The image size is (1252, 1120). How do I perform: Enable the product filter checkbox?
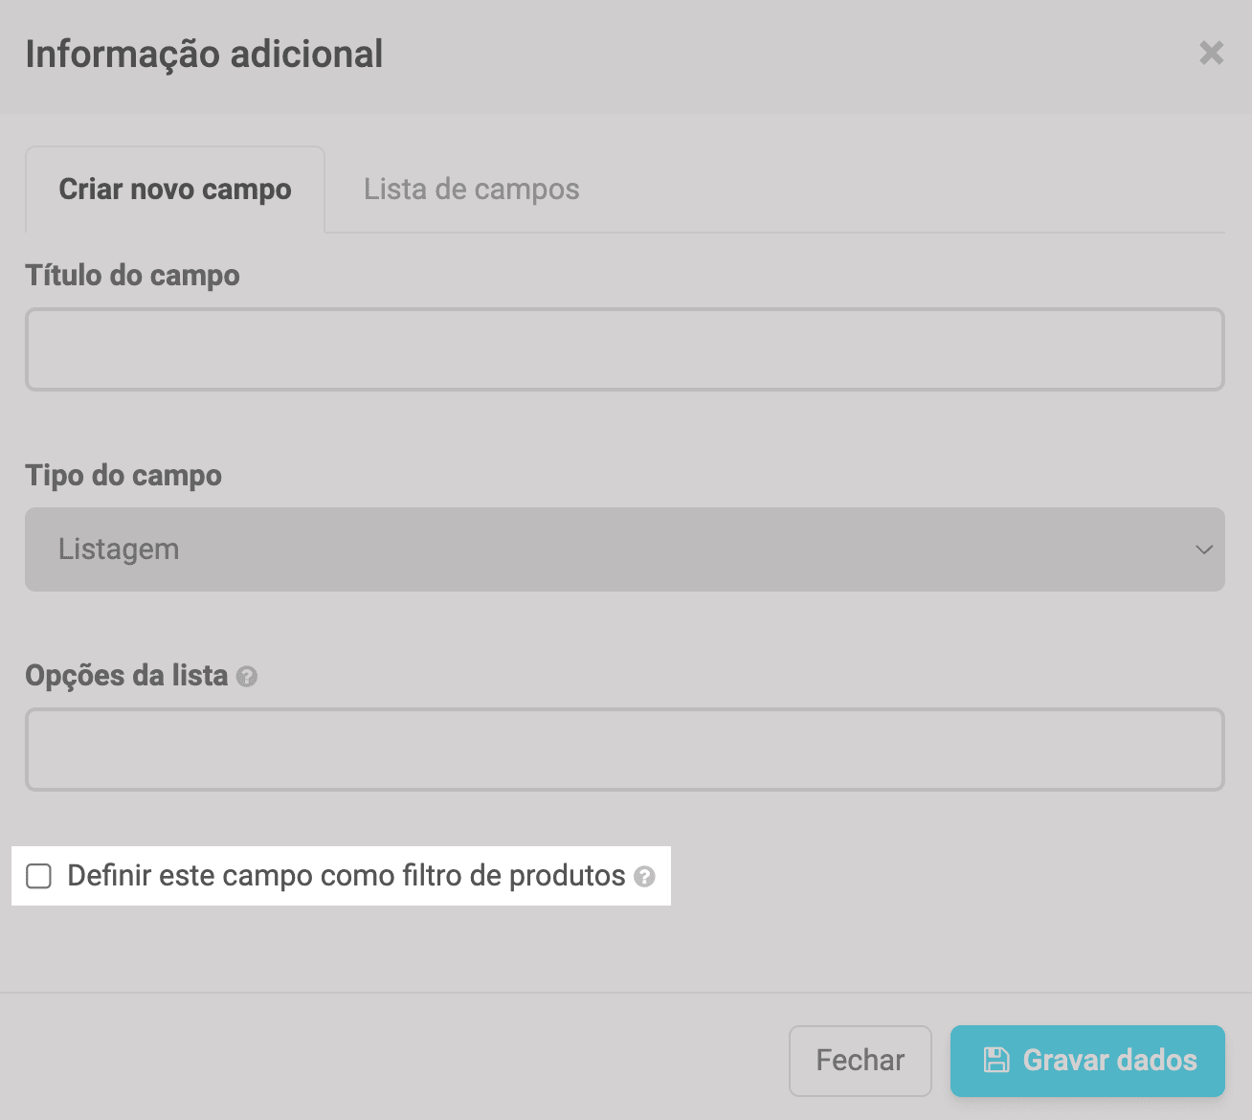pyautogui.click(x=39, y=876)
